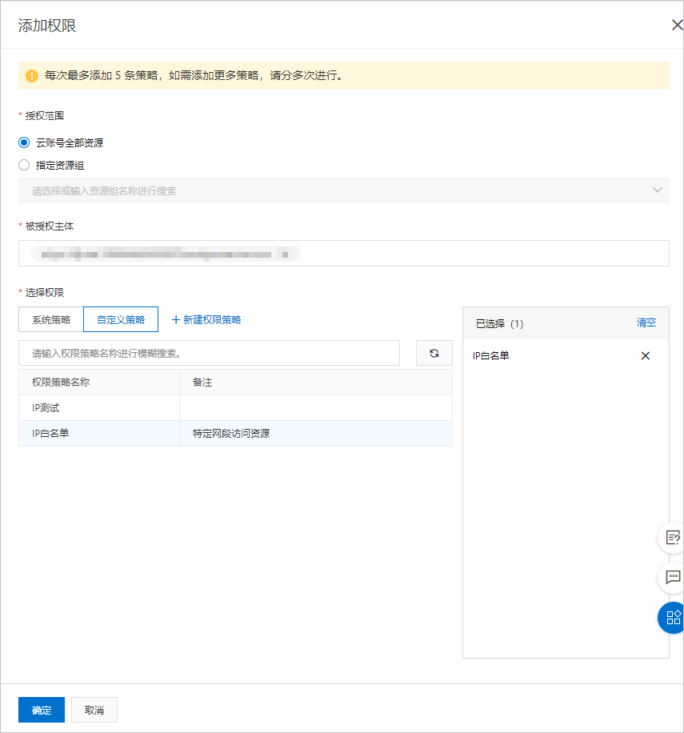Click the IP白名单 entry in the selected panel
This screenshot has height=733, width=684.
(x=490, y=356)
